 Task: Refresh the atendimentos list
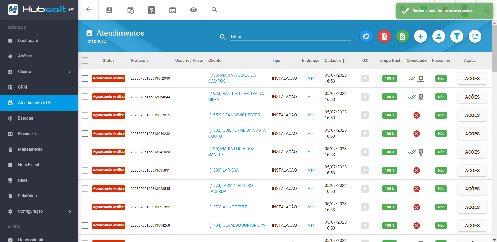point(475,36)
